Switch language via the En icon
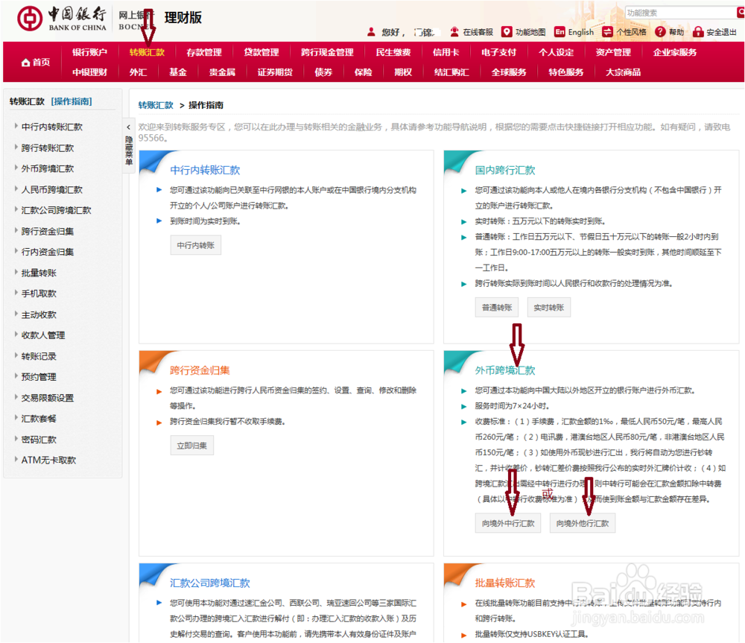Viewport: 745px width, 643px height. [x=559, y=32]
